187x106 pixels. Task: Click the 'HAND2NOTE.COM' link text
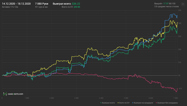pyautogui.click(x=15, y=94)
